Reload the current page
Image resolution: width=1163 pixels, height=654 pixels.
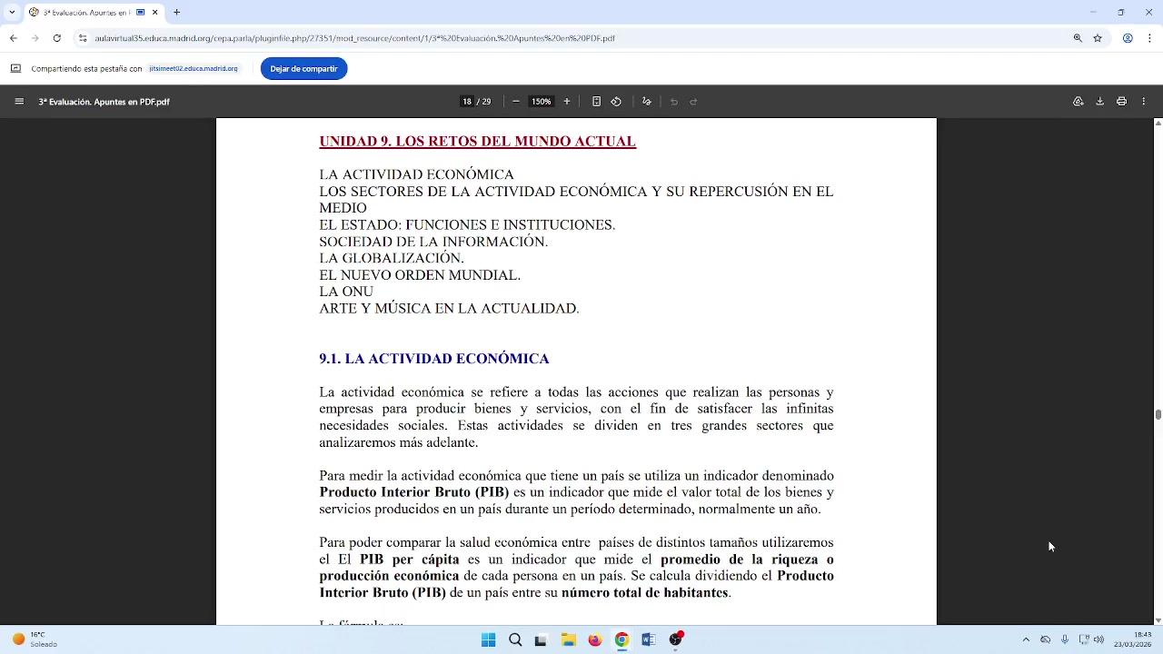click(57, 38)
